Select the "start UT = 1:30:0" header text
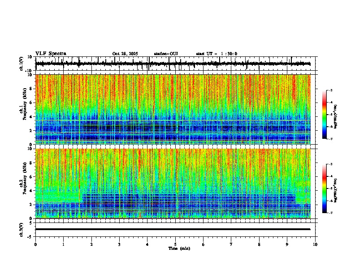 tap(216, 54)
